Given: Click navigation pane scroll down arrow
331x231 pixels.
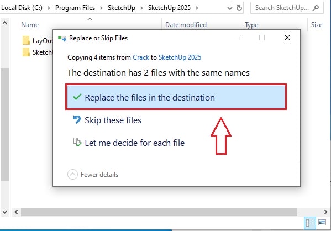Looking at the screenshot, I should tap(4, 212).
